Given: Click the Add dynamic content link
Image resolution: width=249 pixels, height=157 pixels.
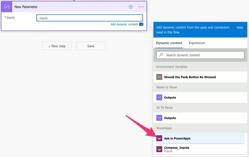Looking at the screenshot, I should (124, 24).
